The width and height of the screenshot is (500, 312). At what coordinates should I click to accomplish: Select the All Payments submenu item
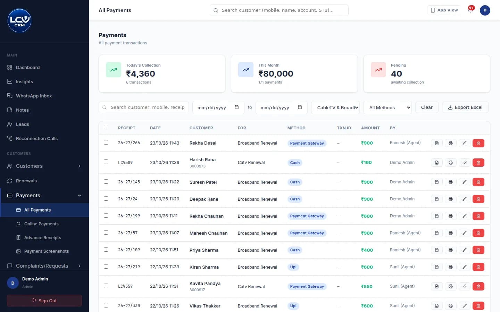[44, 210]
